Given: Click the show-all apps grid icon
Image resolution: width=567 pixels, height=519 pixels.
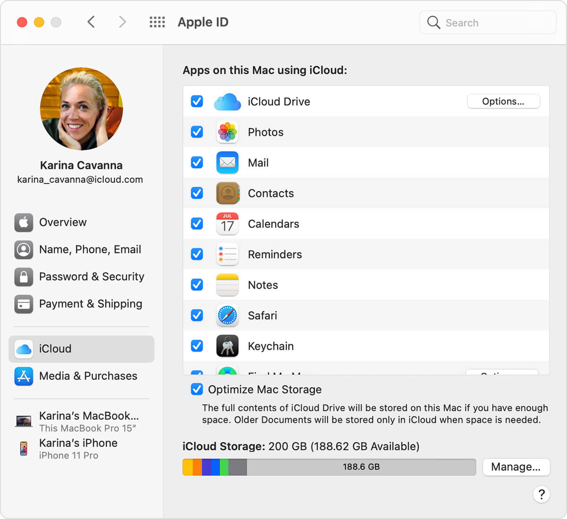Looking at the screenshot, I should click(x=157, y=22).
